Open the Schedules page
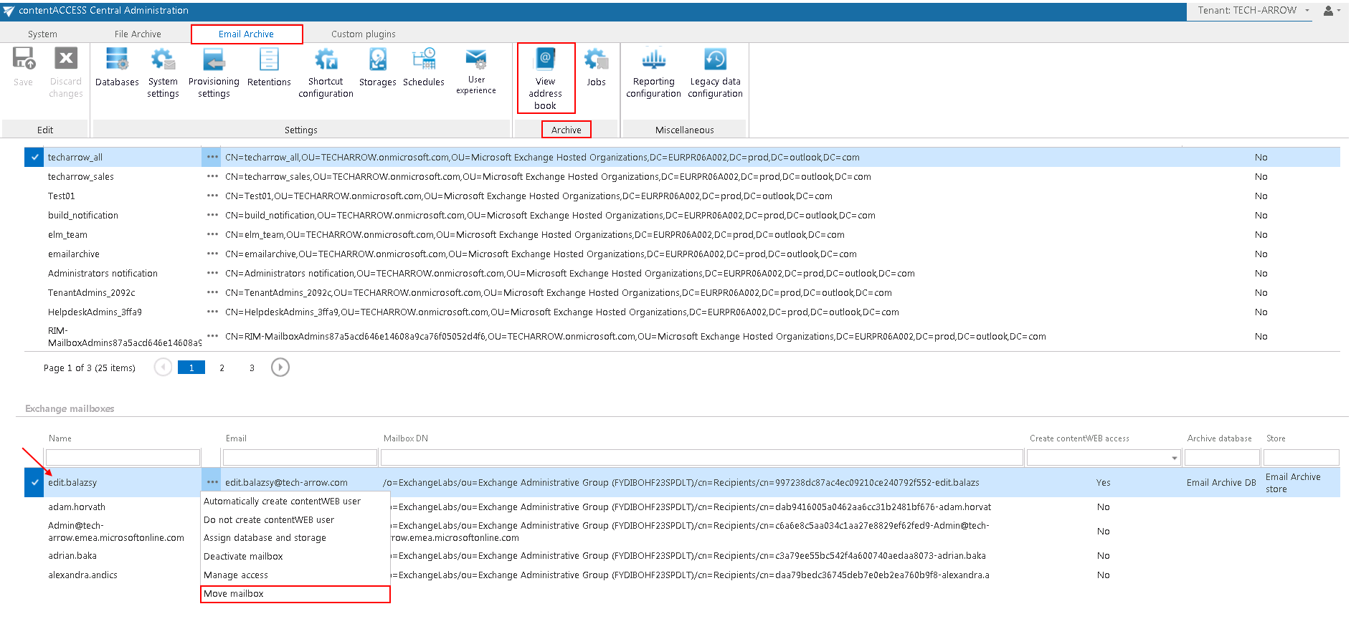 pyautogui.click(x=423, y=67)
